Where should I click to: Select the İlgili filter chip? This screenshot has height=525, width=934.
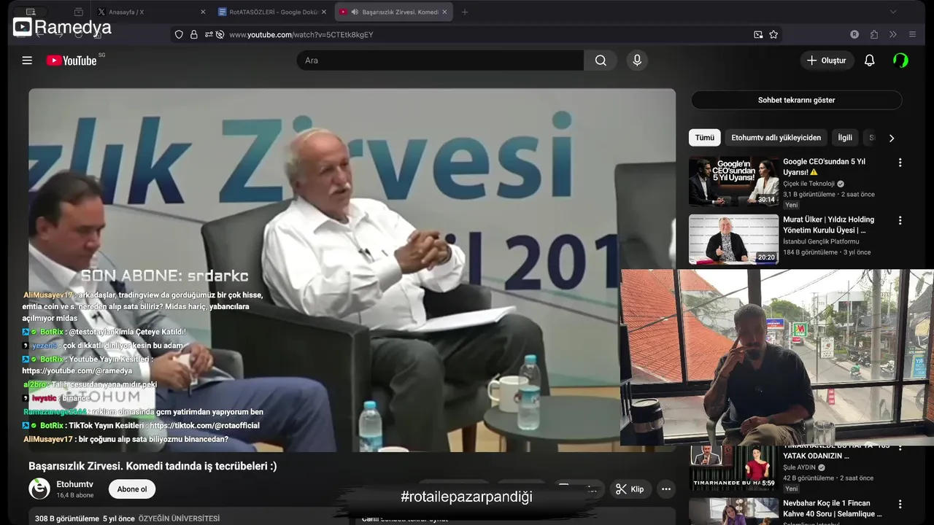click(x=845, y=137)
